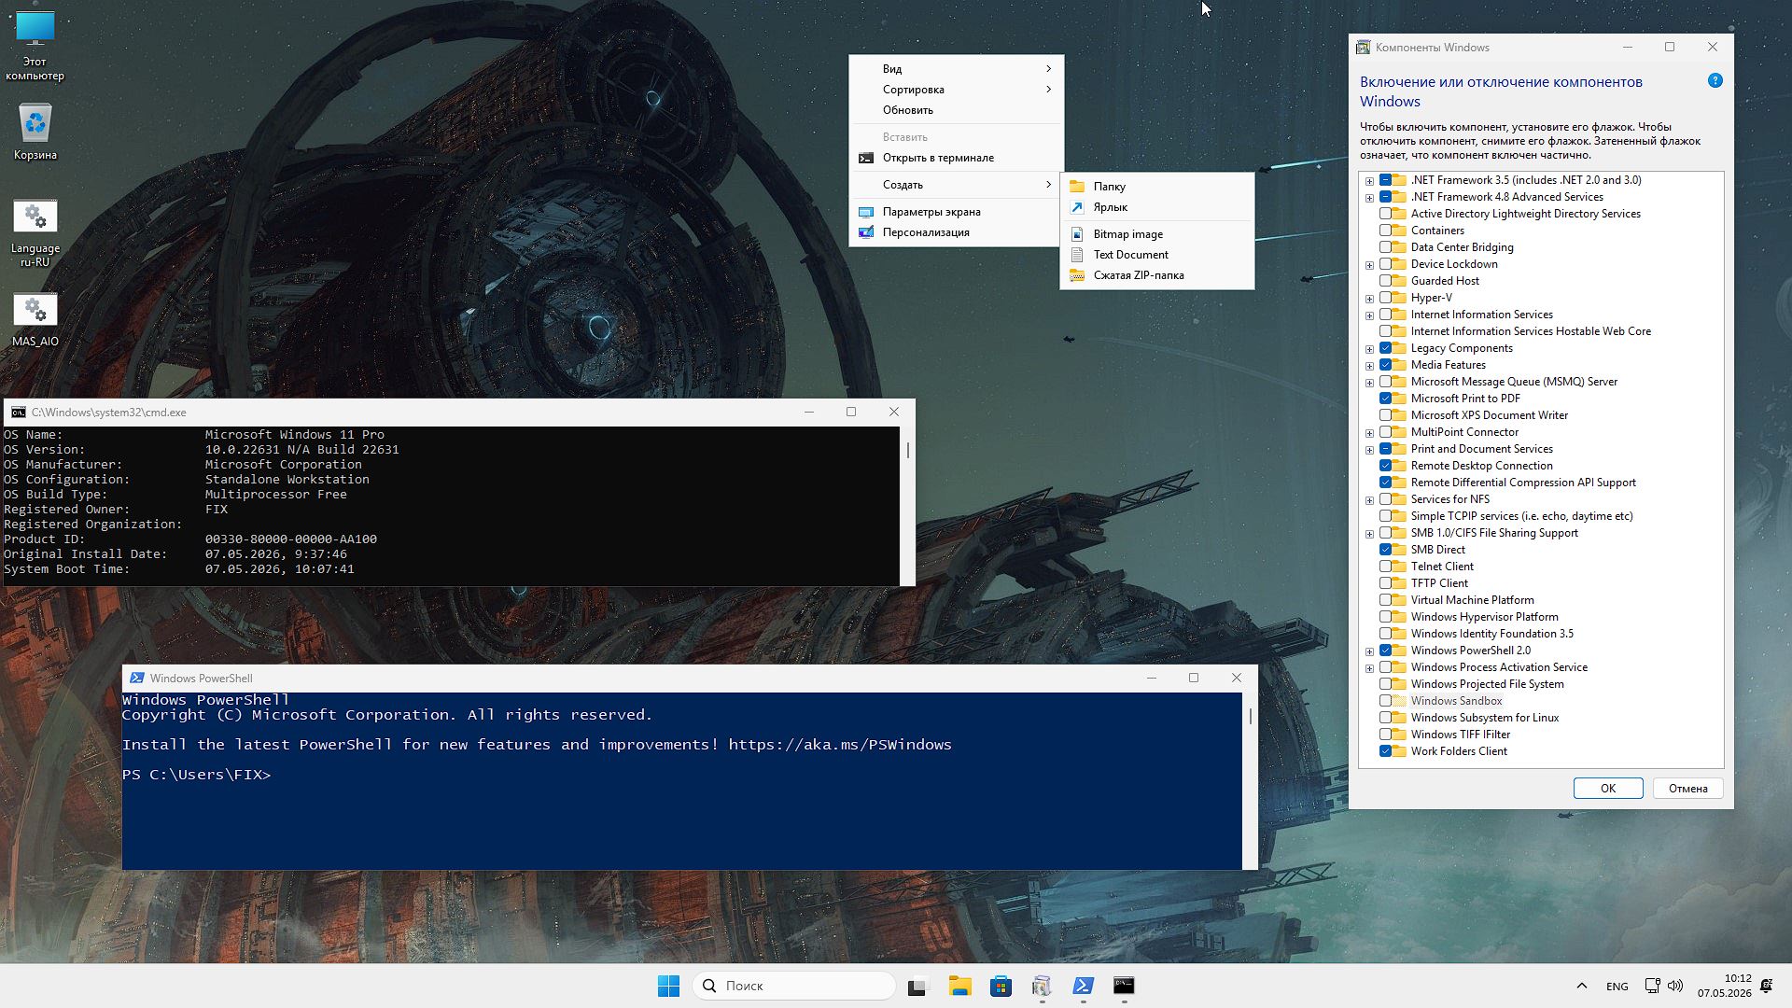
Task: Select the Language ru-RU desktop icon
Action: point(35,233)
